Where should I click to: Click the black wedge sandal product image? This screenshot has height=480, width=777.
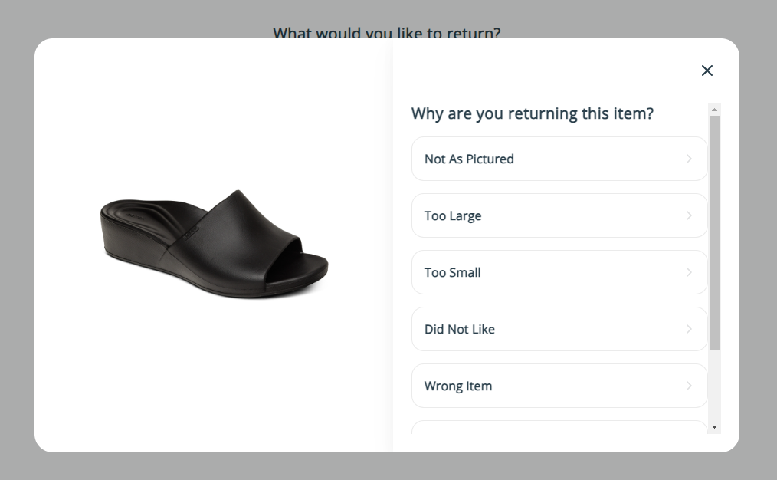(x=214, y=242)
